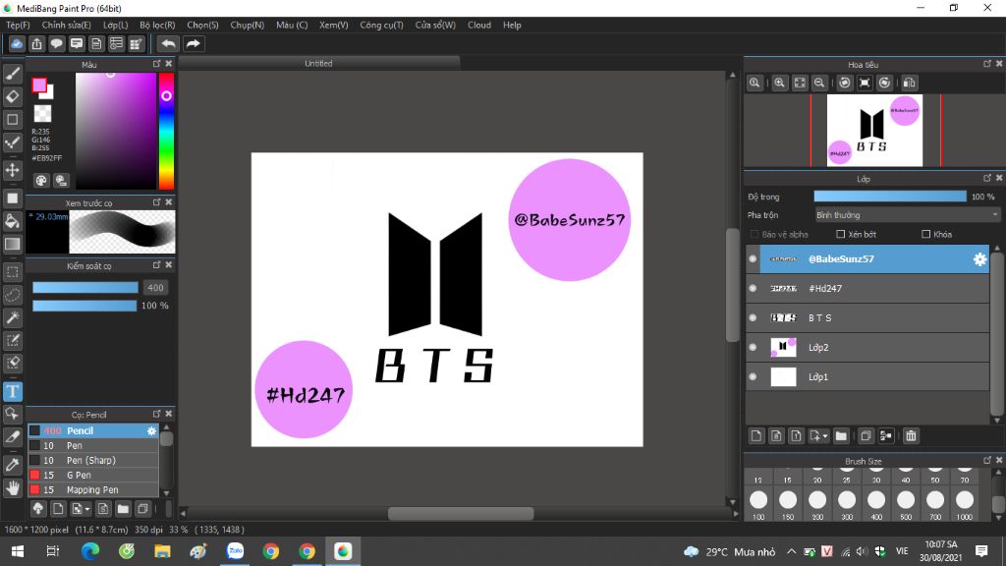1006x566 pixels.
Task: Open the Chỉnh sửa(E) menu
Action: pyautogui.click(x=66, y=25)
